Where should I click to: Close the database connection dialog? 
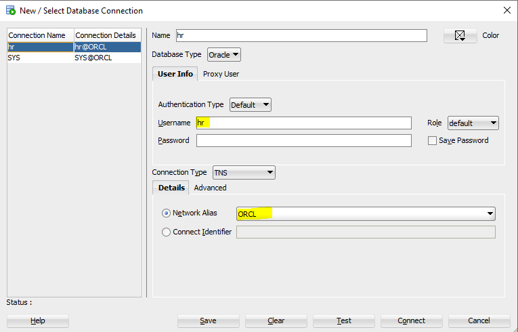[x=506, y=10]
